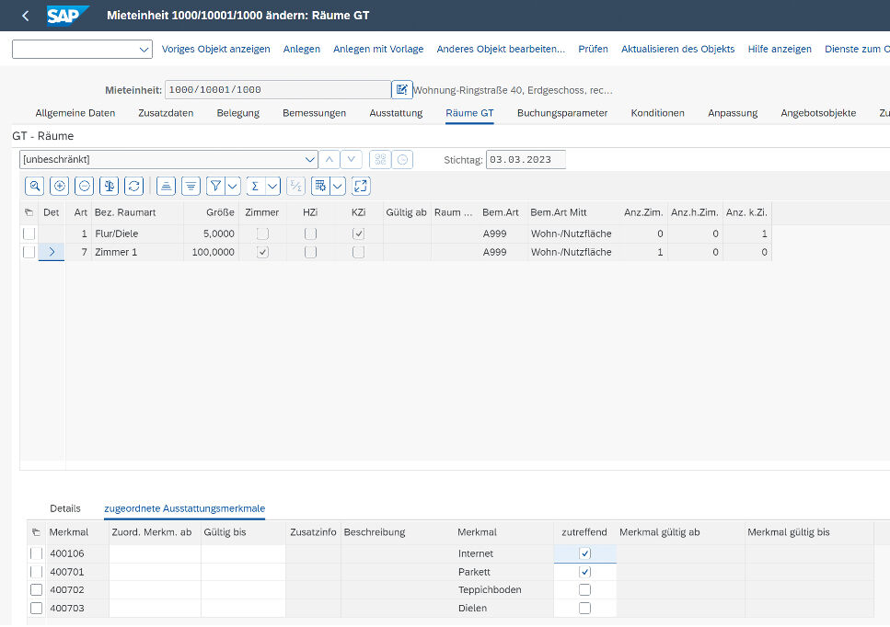Click the sort ascending icon
This screenshot has height=627, width=890.
[x=167, y=186]
